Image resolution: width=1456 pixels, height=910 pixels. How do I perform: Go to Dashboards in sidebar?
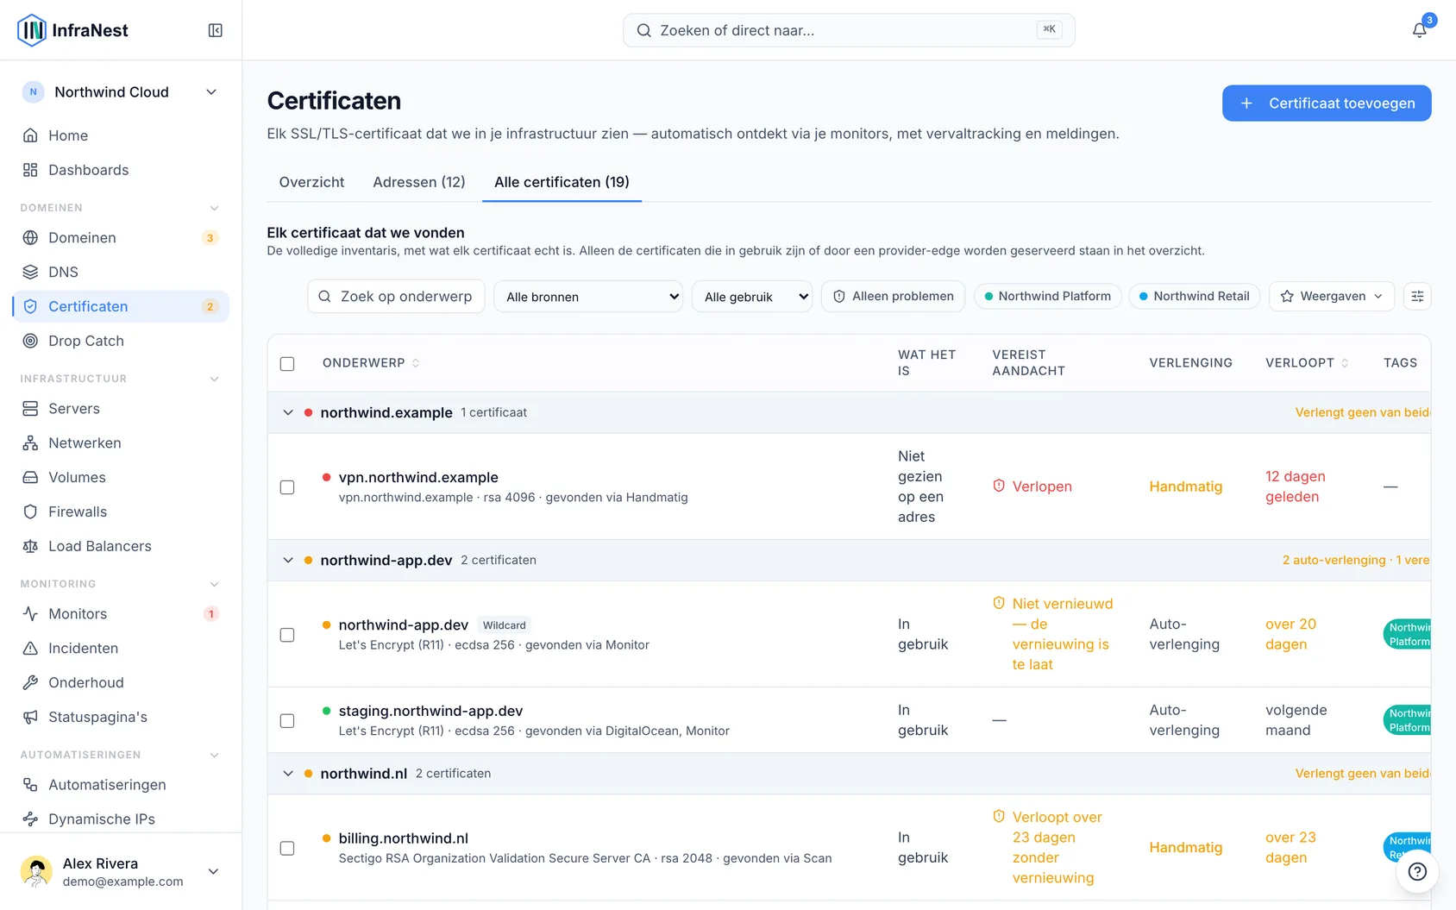pyautogui.click(x=121, y=170)
